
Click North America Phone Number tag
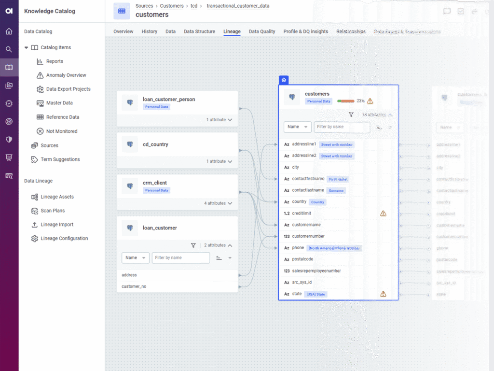pyautogui.click(x=334, y=248)
